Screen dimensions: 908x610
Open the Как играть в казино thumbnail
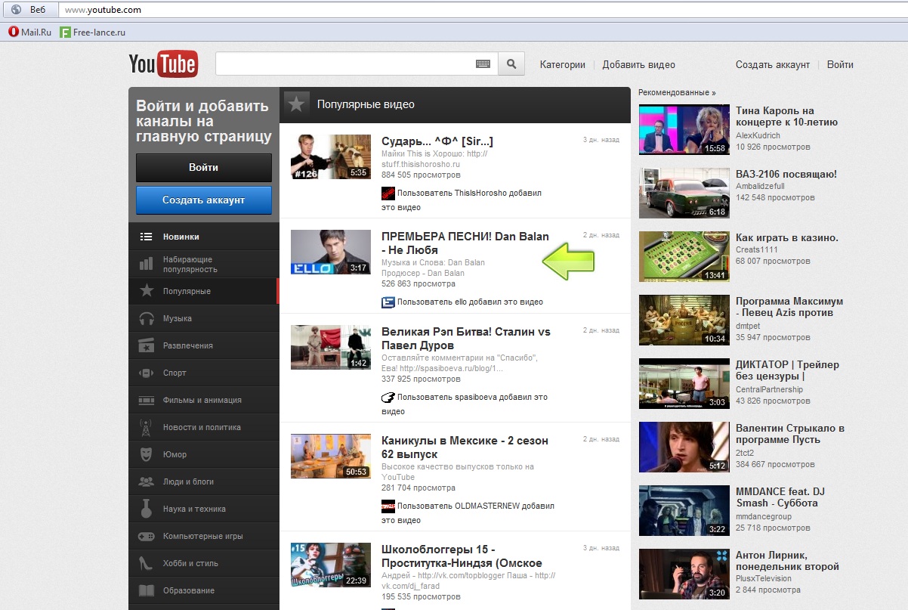[x=684, y=256]
